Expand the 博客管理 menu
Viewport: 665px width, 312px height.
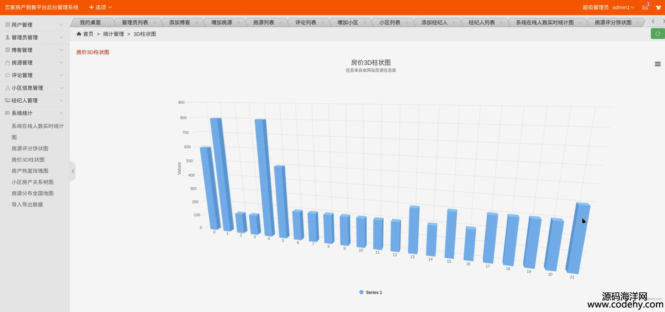34,50
